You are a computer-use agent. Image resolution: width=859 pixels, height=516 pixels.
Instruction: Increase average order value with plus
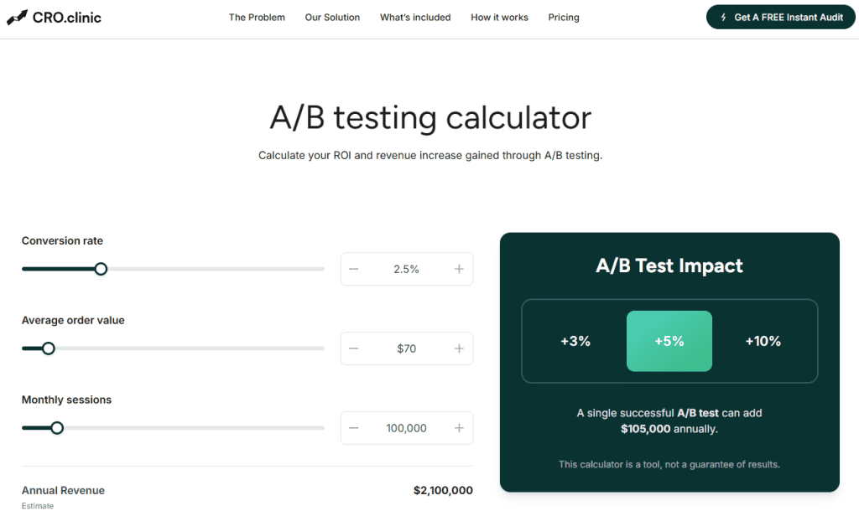[x=459, y=348]
